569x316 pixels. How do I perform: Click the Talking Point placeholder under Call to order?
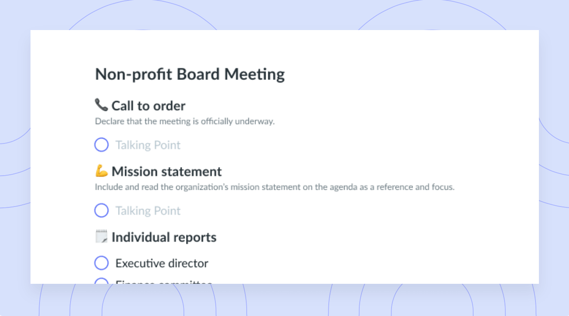point(148,145)
